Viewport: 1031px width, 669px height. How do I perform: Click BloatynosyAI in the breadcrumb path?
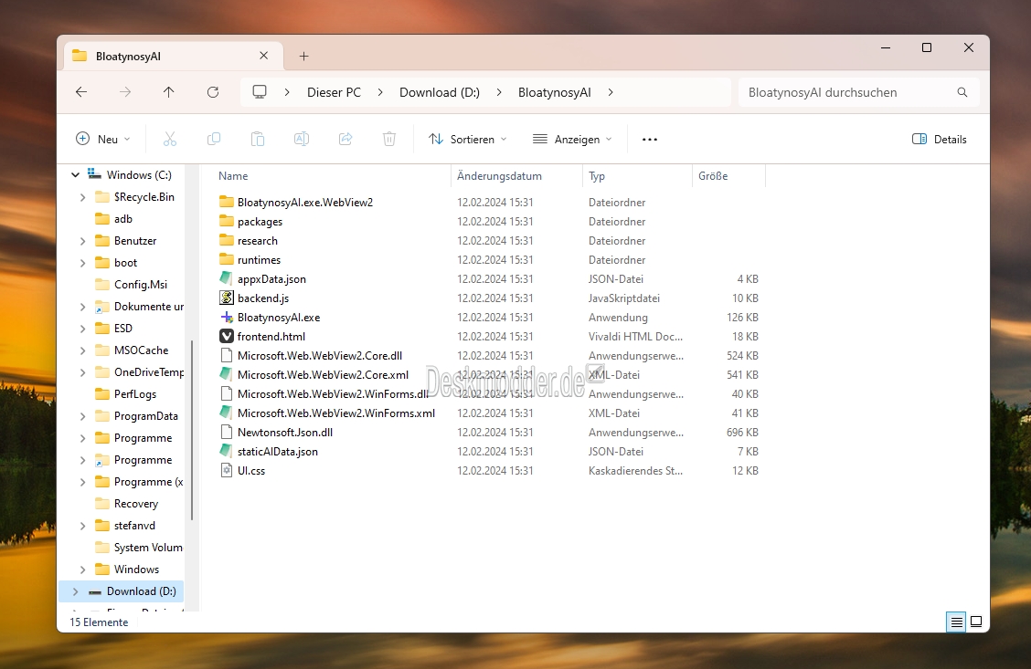click(x=554, y=92)
